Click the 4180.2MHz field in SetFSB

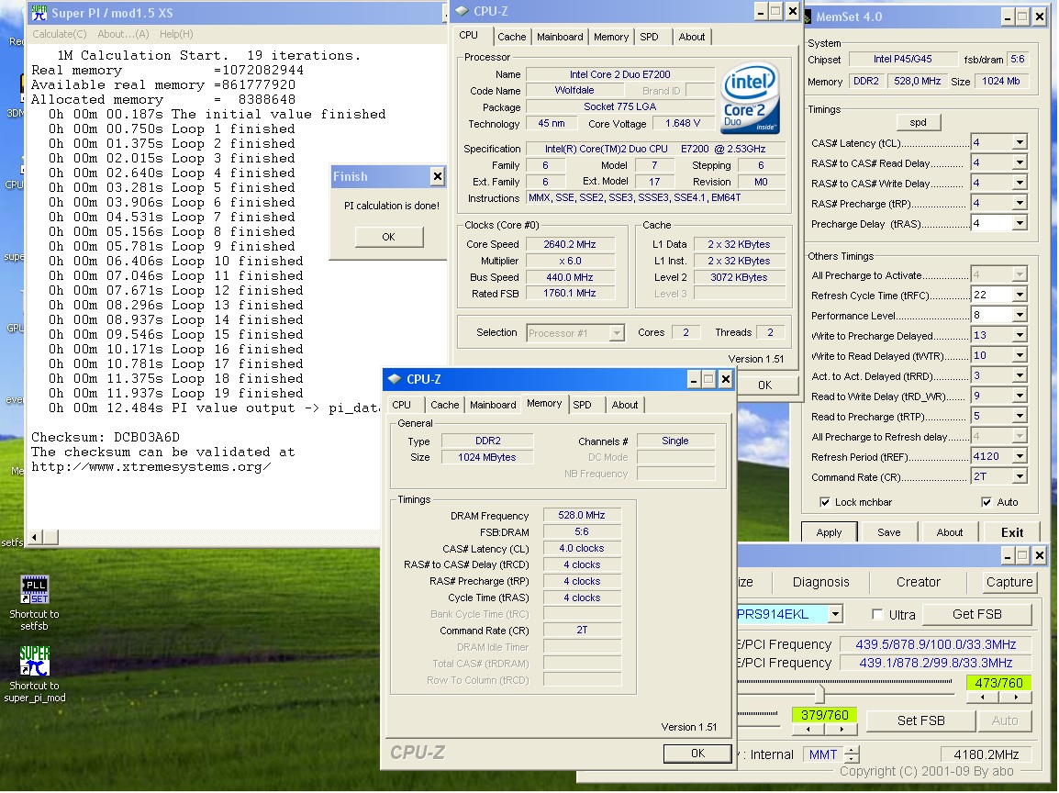pos(987,754)
